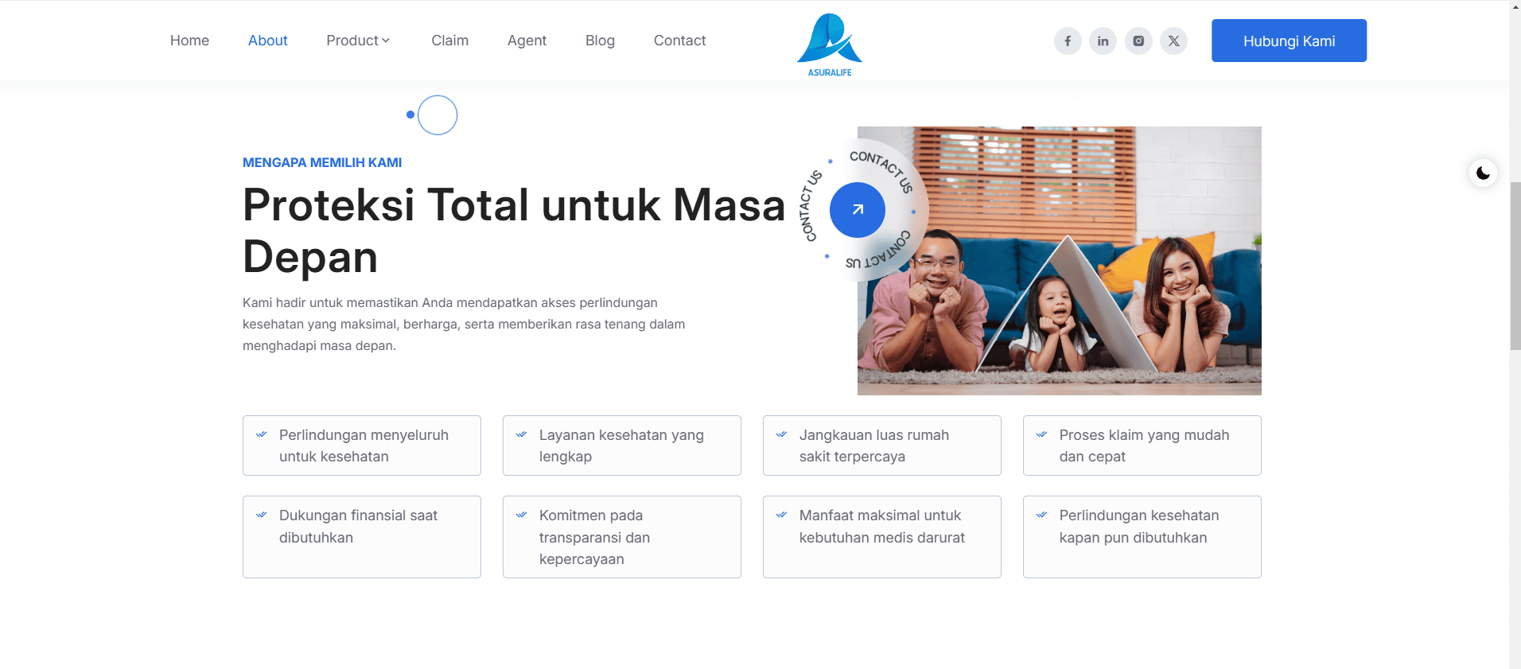Click checkmark icon beside Proses klaim

point(1041,434)
